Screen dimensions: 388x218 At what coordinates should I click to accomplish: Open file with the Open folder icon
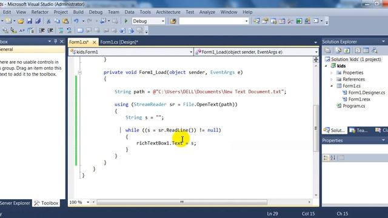click(21, 21)
